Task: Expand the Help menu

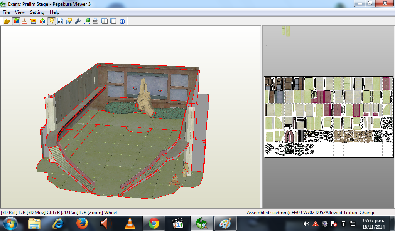Action: [x=54, y=12]
